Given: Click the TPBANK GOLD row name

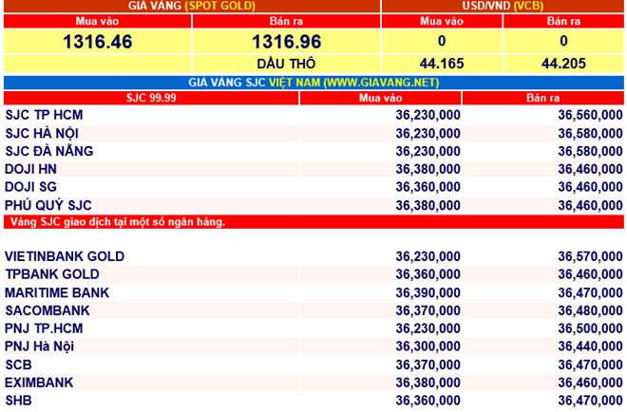Looking at the screenshot, I should (52, 274).
